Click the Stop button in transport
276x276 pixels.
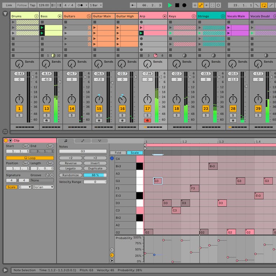point(177,5)
